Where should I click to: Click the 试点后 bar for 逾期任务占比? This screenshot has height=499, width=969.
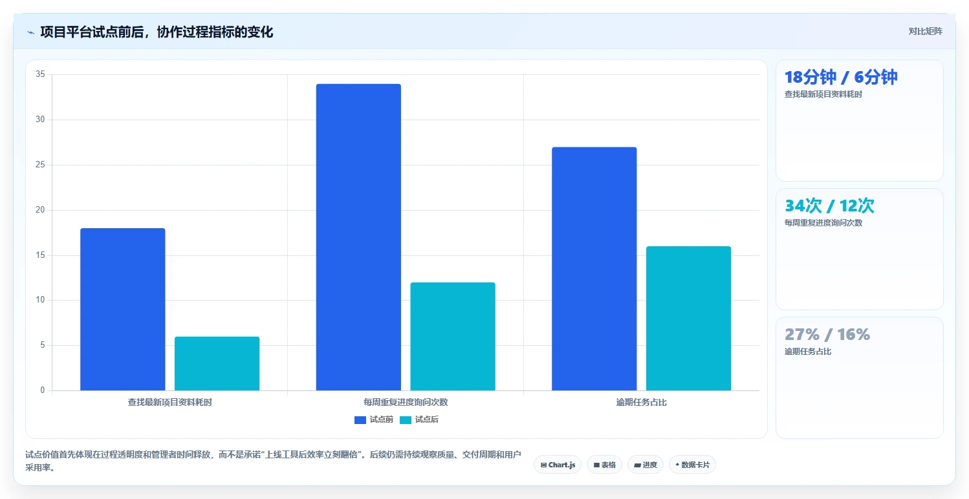[x=689, y=318]
